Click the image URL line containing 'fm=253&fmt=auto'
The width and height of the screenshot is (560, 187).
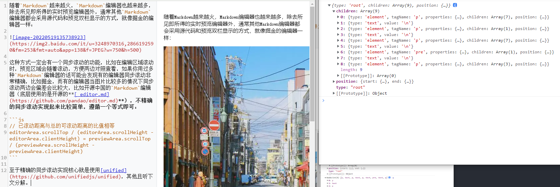click(x=75, y=50)
